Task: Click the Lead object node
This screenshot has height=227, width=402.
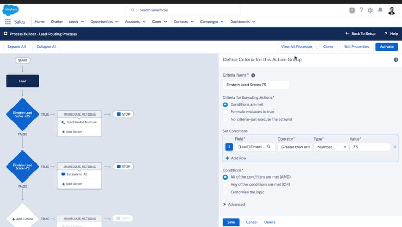Action: (x=22, y=81)
